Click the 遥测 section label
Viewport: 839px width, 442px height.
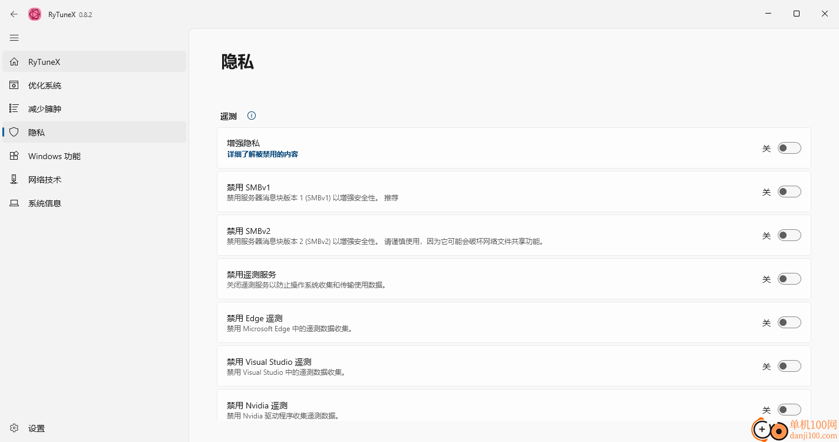[x=229, y=116]
